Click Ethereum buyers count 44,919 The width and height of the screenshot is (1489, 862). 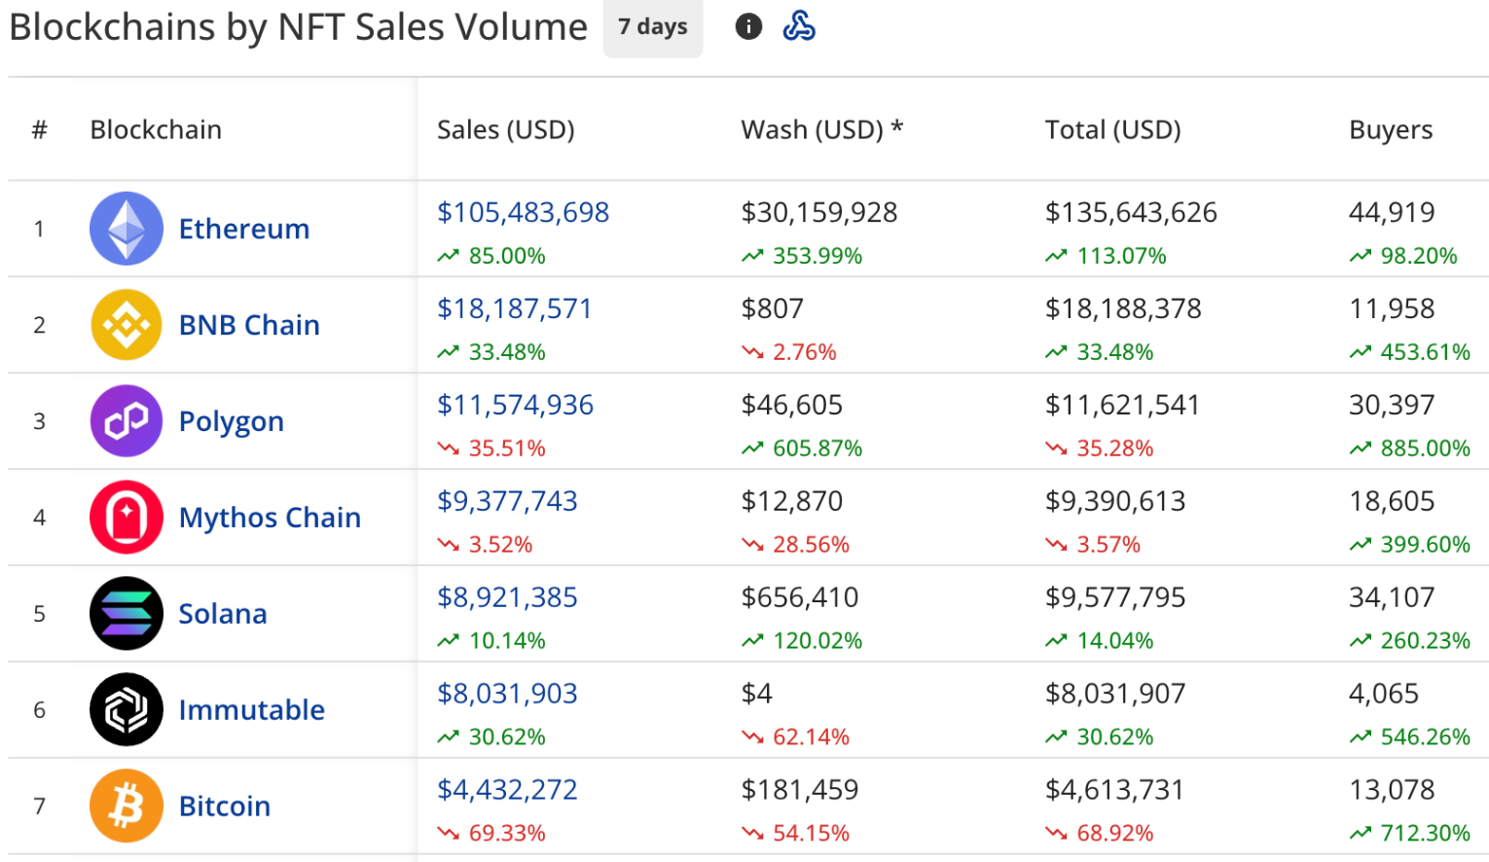[x=1392, y=212]
